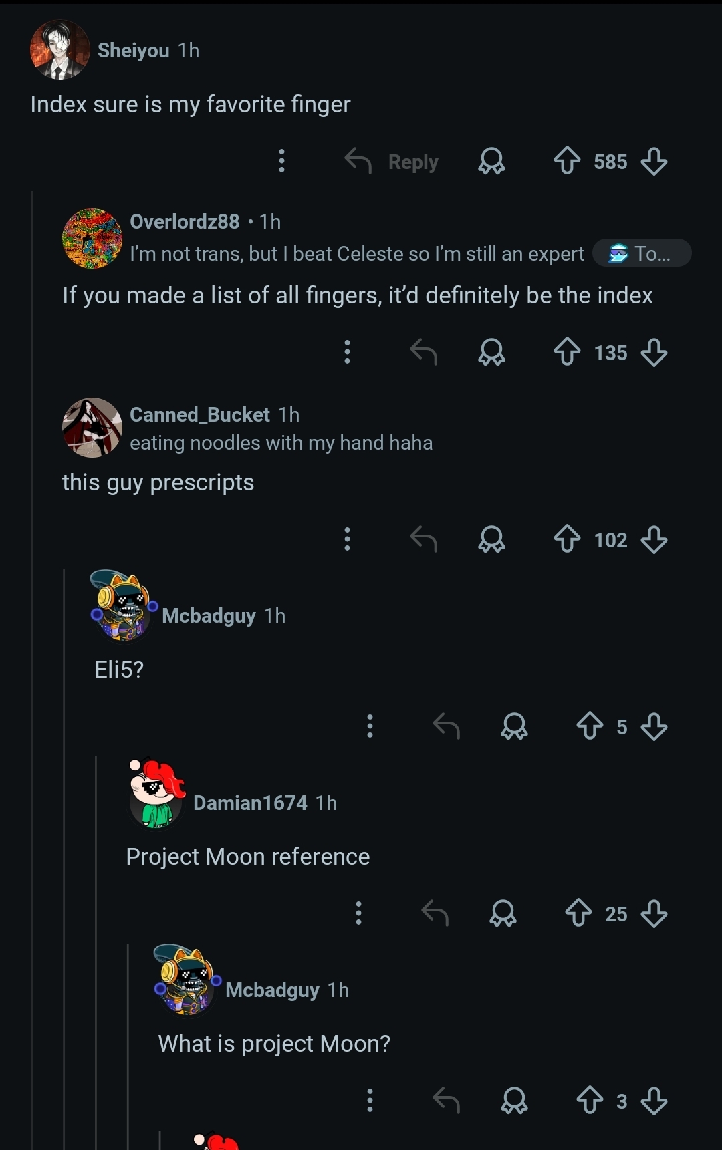Award Canned_Bucket's comment
Viewport: 722px width, 1150px height.
click(x=491, y=539)
